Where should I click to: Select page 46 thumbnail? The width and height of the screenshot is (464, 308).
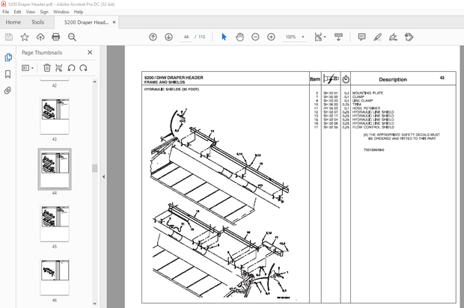click(x=55, y=277)
